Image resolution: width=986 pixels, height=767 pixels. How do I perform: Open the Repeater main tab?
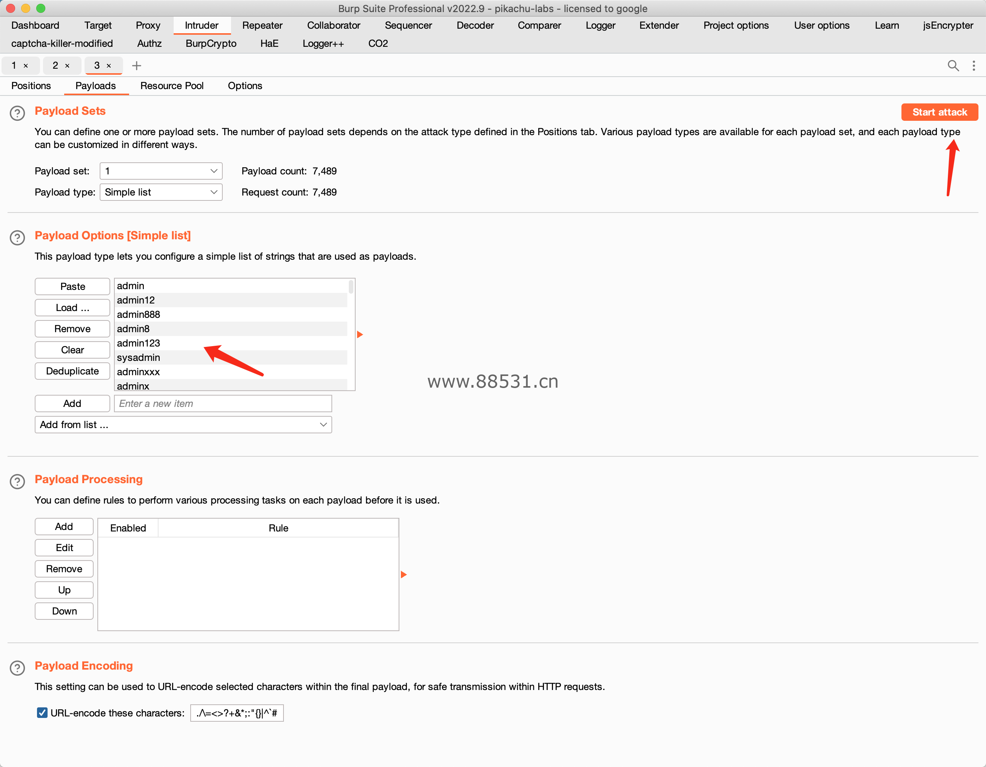coord(262,25)
